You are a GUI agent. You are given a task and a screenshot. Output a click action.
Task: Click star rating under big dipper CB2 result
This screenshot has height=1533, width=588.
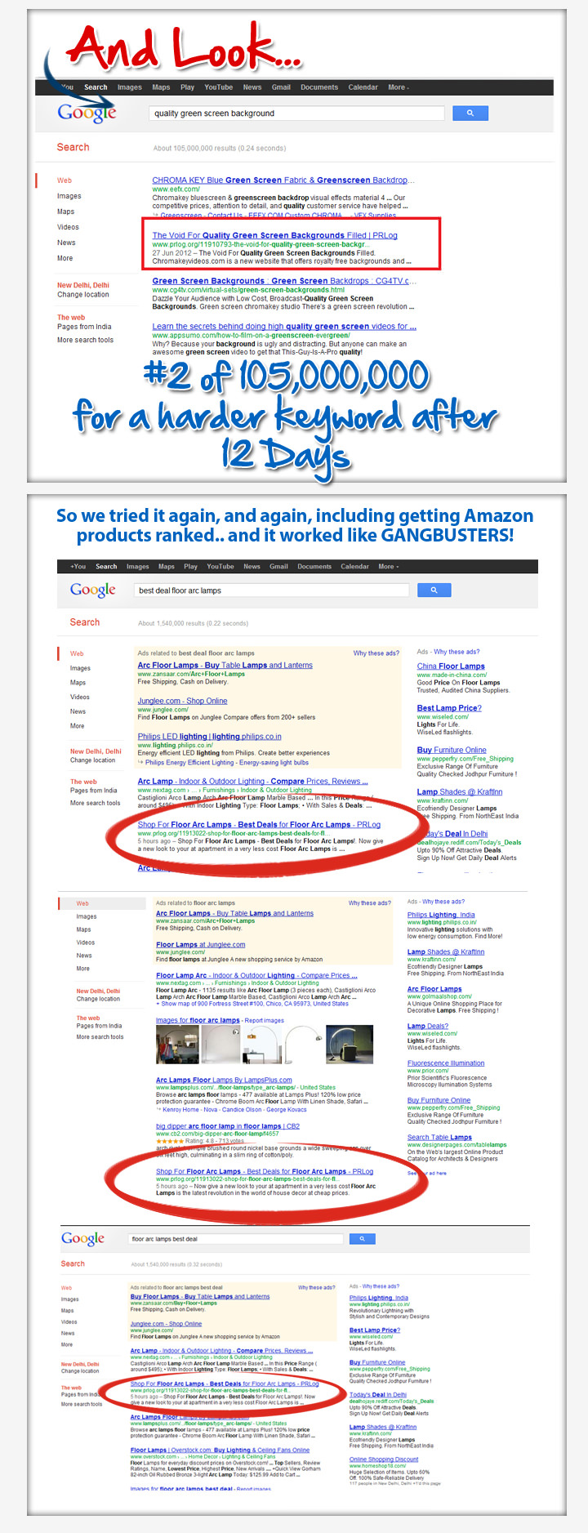click(169, 1141)
